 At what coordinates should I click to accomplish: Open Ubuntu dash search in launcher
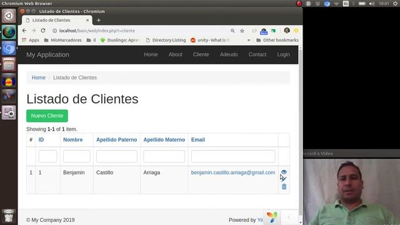click(9, 16)
